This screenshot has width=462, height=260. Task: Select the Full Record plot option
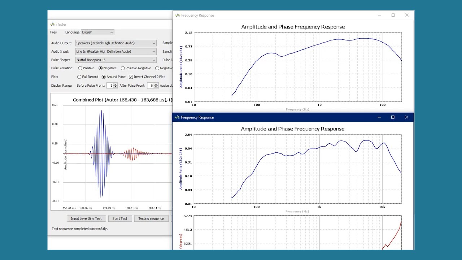[79, 77]
